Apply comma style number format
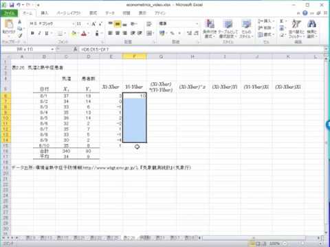This screenshot has height=247, width=330. 179,33
